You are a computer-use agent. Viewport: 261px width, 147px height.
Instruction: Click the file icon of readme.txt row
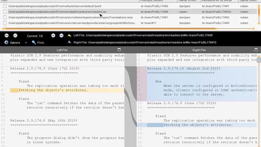tap(4, 12)
